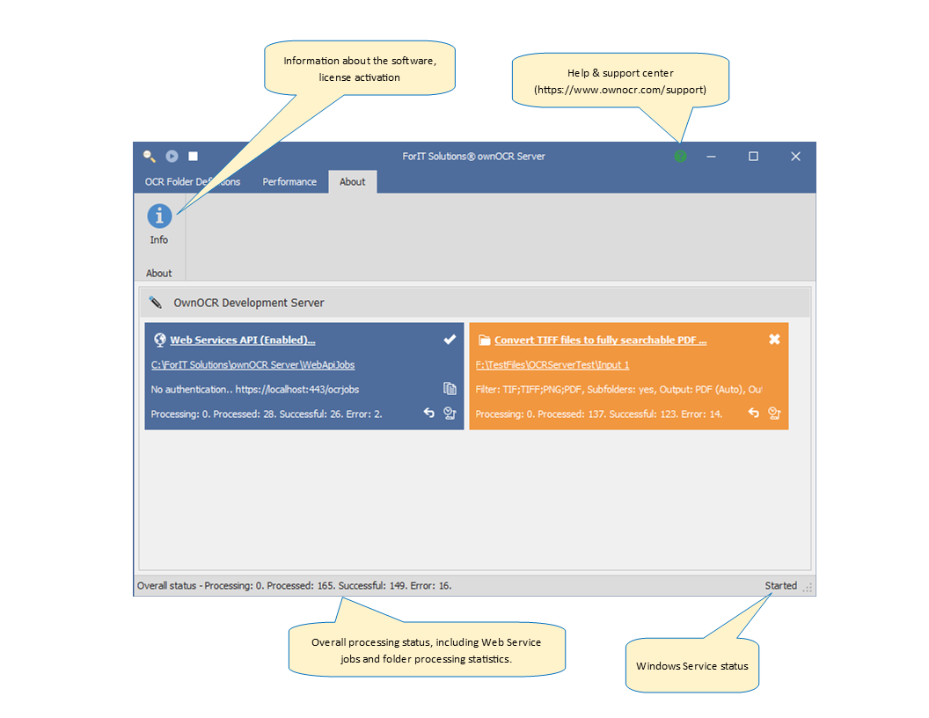Open the green help and support icon

pos(680,156)
